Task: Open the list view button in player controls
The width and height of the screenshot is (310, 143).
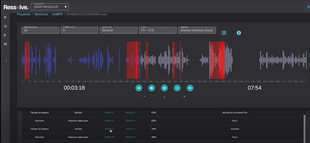Action: coord(177,88)
